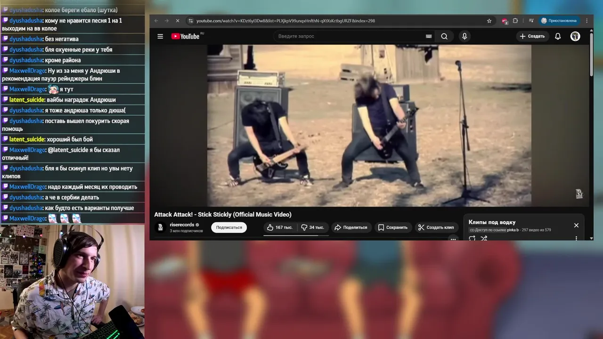Click dyushadusha username in 'без негатива' message

coord(26,39)
